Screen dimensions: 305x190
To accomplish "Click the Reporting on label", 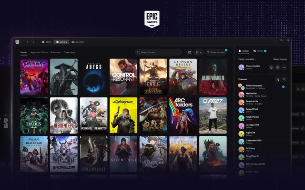I will pos(280,59).
